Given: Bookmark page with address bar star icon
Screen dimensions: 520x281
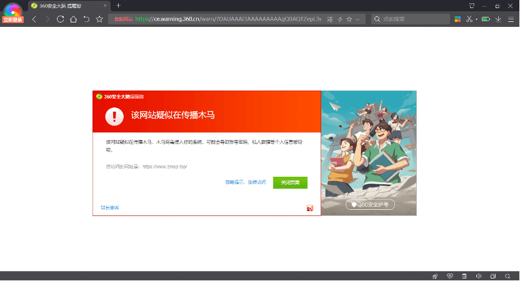Looking at the screenshot, I should (349, 19).
